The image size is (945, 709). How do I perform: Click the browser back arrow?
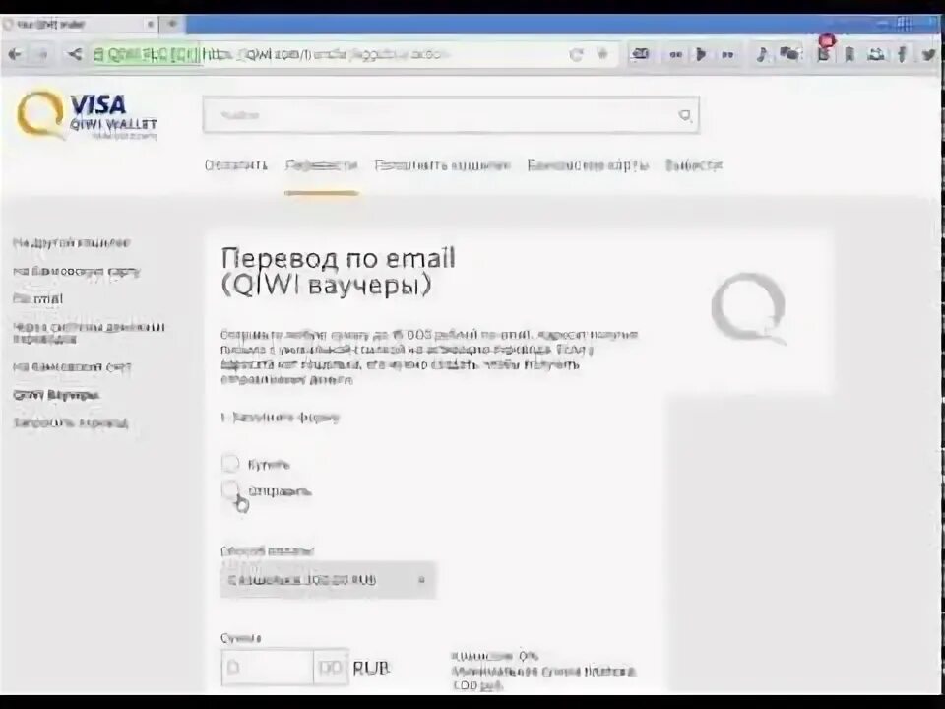[x=15, y=55]
